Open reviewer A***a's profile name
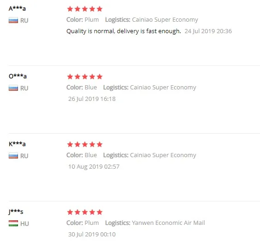The image size is (260, 241). (x=17, y=8)
